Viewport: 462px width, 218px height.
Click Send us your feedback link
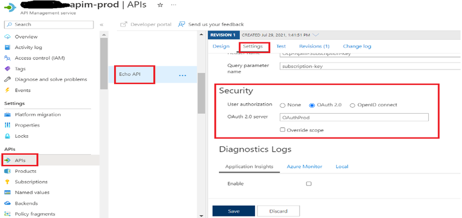pos(216,24)
